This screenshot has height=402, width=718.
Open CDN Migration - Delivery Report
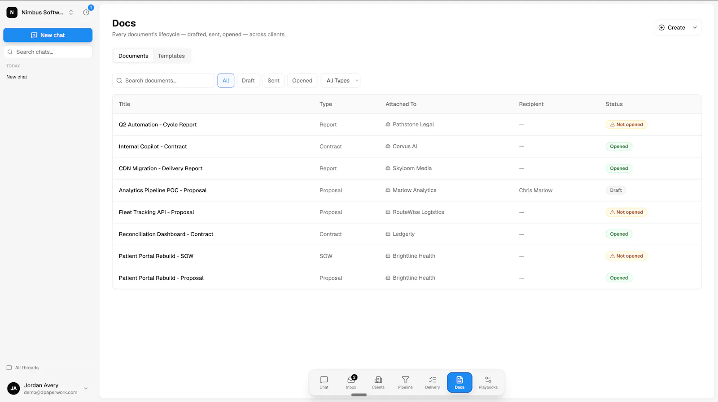click(x=160, y=169)
